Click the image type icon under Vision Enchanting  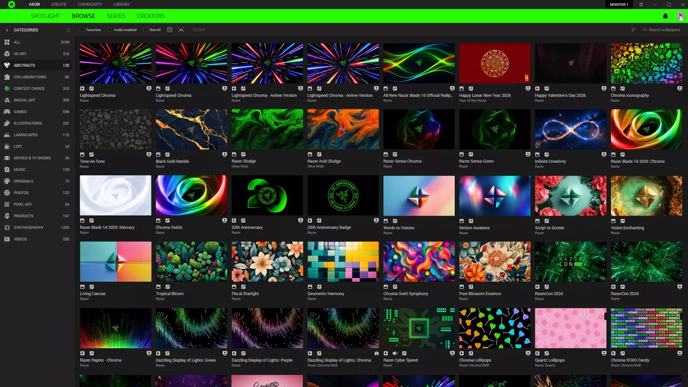point(613,221)
